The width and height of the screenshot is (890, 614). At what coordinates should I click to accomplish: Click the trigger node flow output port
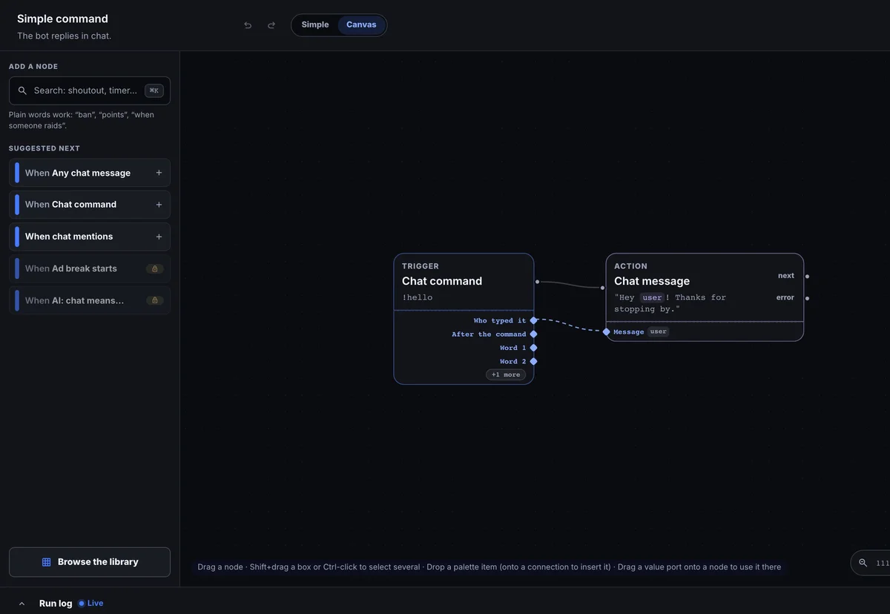(x=537, y=282)
